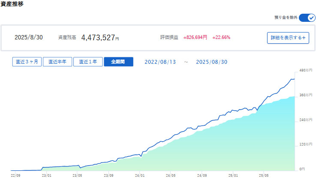Viewport: 316px width, 181px height.
Task: Click the +826,694円 valuation gain figure
Action: 195,38
